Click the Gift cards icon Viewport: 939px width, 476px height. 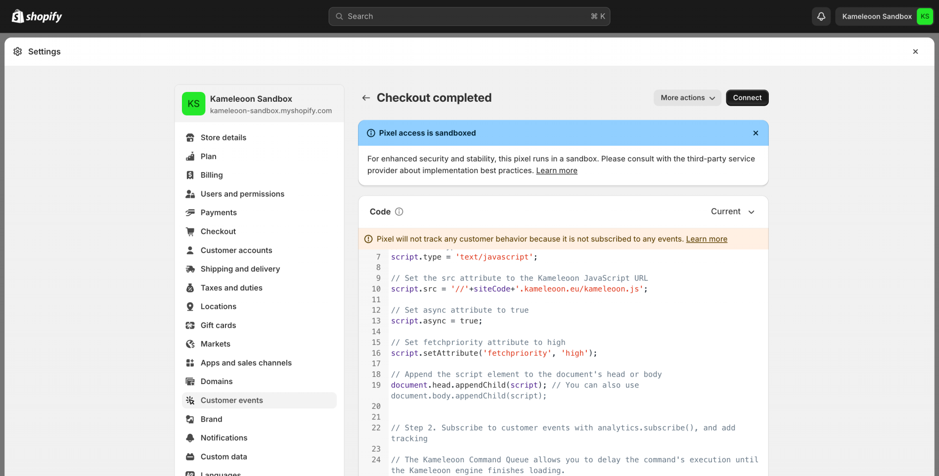click(190, 325)
